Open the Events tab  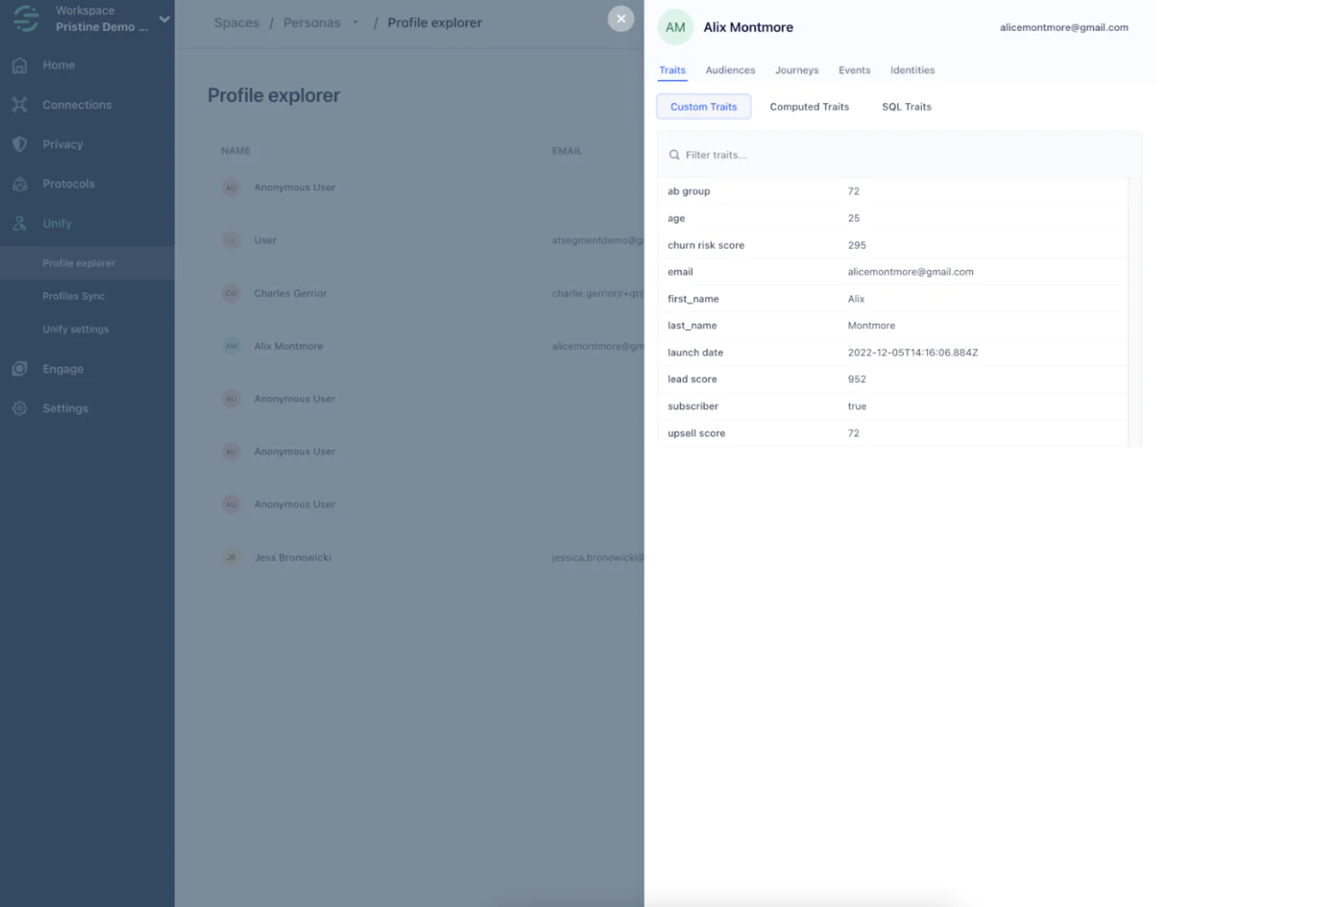854,70
